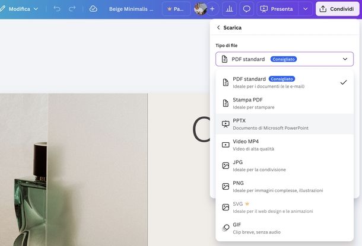Open analytics bar chart icon

(229, 9)
